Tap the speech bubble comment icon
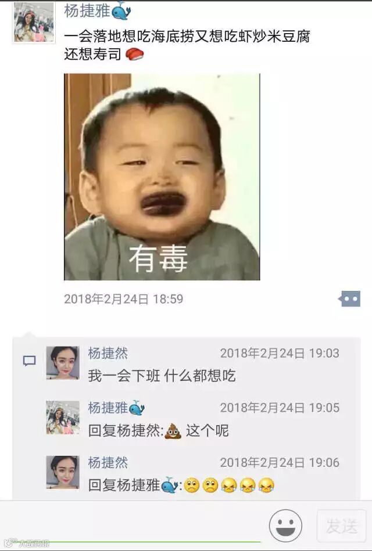Image resolution: width=372 pixels, height=551 pixels. click(x=30, y=361)
